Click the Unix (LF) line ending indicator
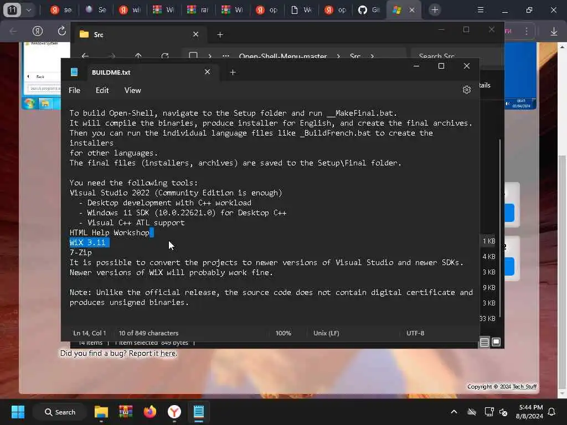 click(x=326, y=333)
